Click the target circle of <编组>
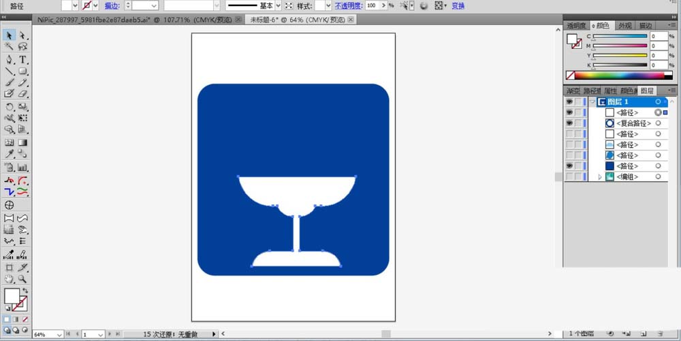Screen dimensions: 681x341 coord(658,177)
